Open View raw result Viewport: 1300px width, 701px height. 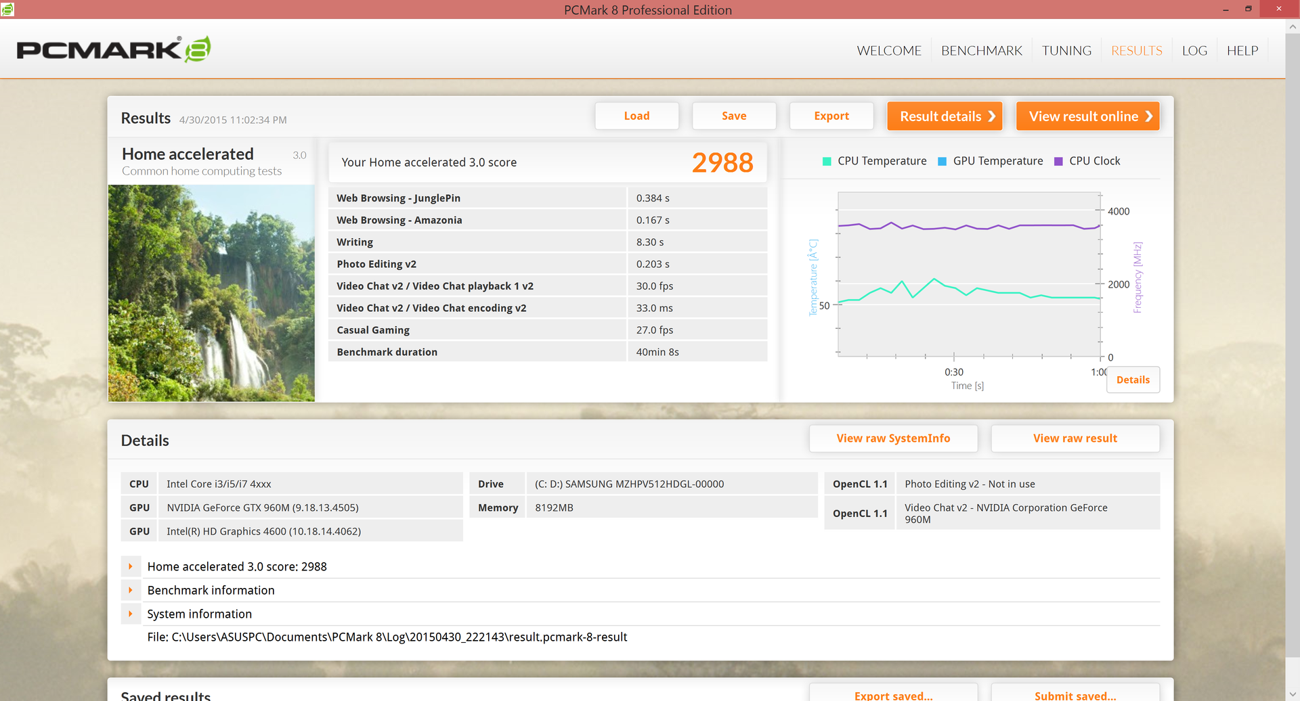(1075, 438)
